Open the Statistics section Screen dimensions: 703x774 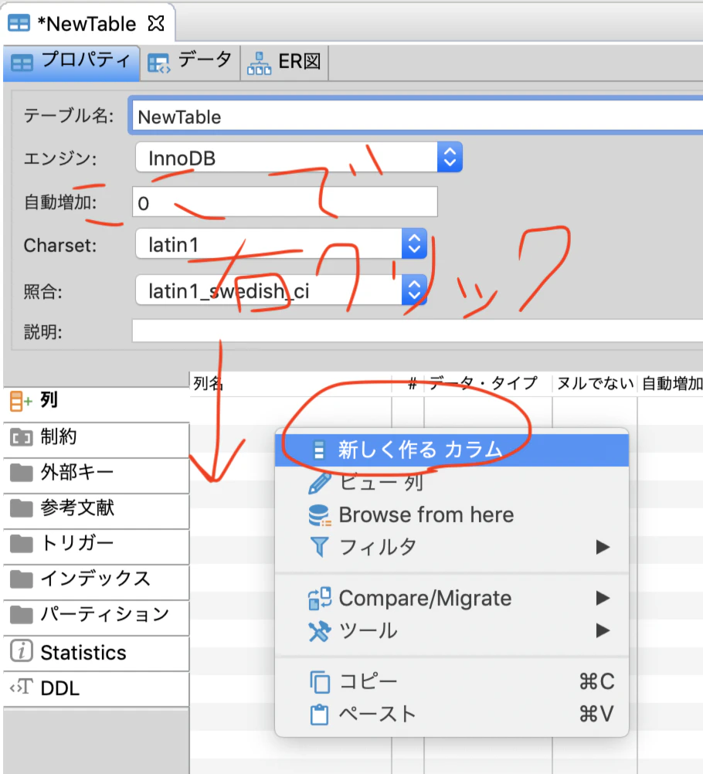pos(97,653)
